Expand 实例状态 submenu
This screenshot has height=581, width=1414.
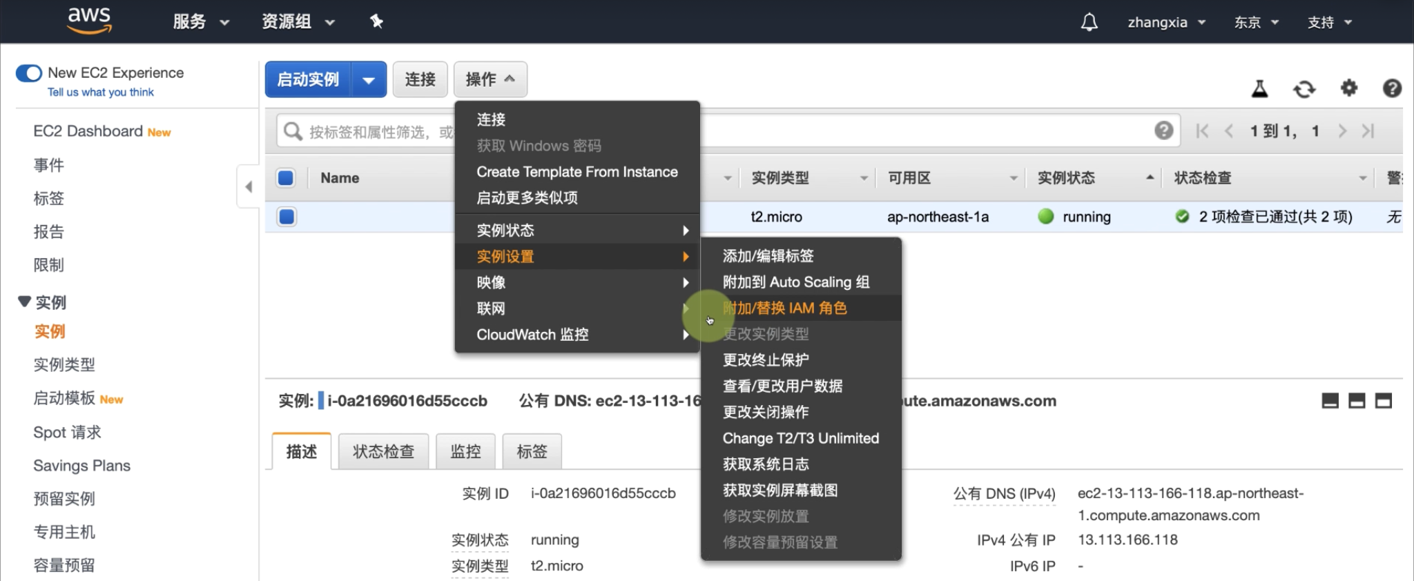pyautogui.click(x=578, y=230)
